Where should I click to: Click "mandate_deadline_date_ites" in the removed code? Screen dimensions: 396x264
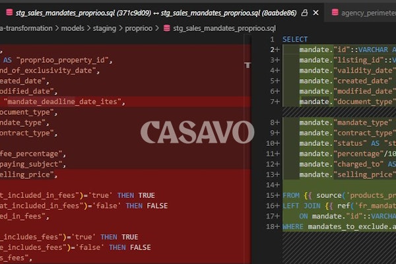63,102
